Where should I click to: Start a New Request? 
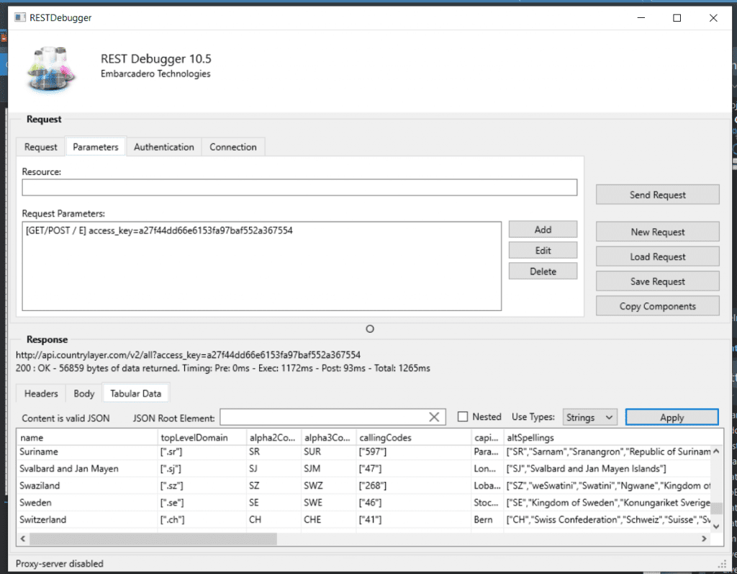[x=658, y=231]
